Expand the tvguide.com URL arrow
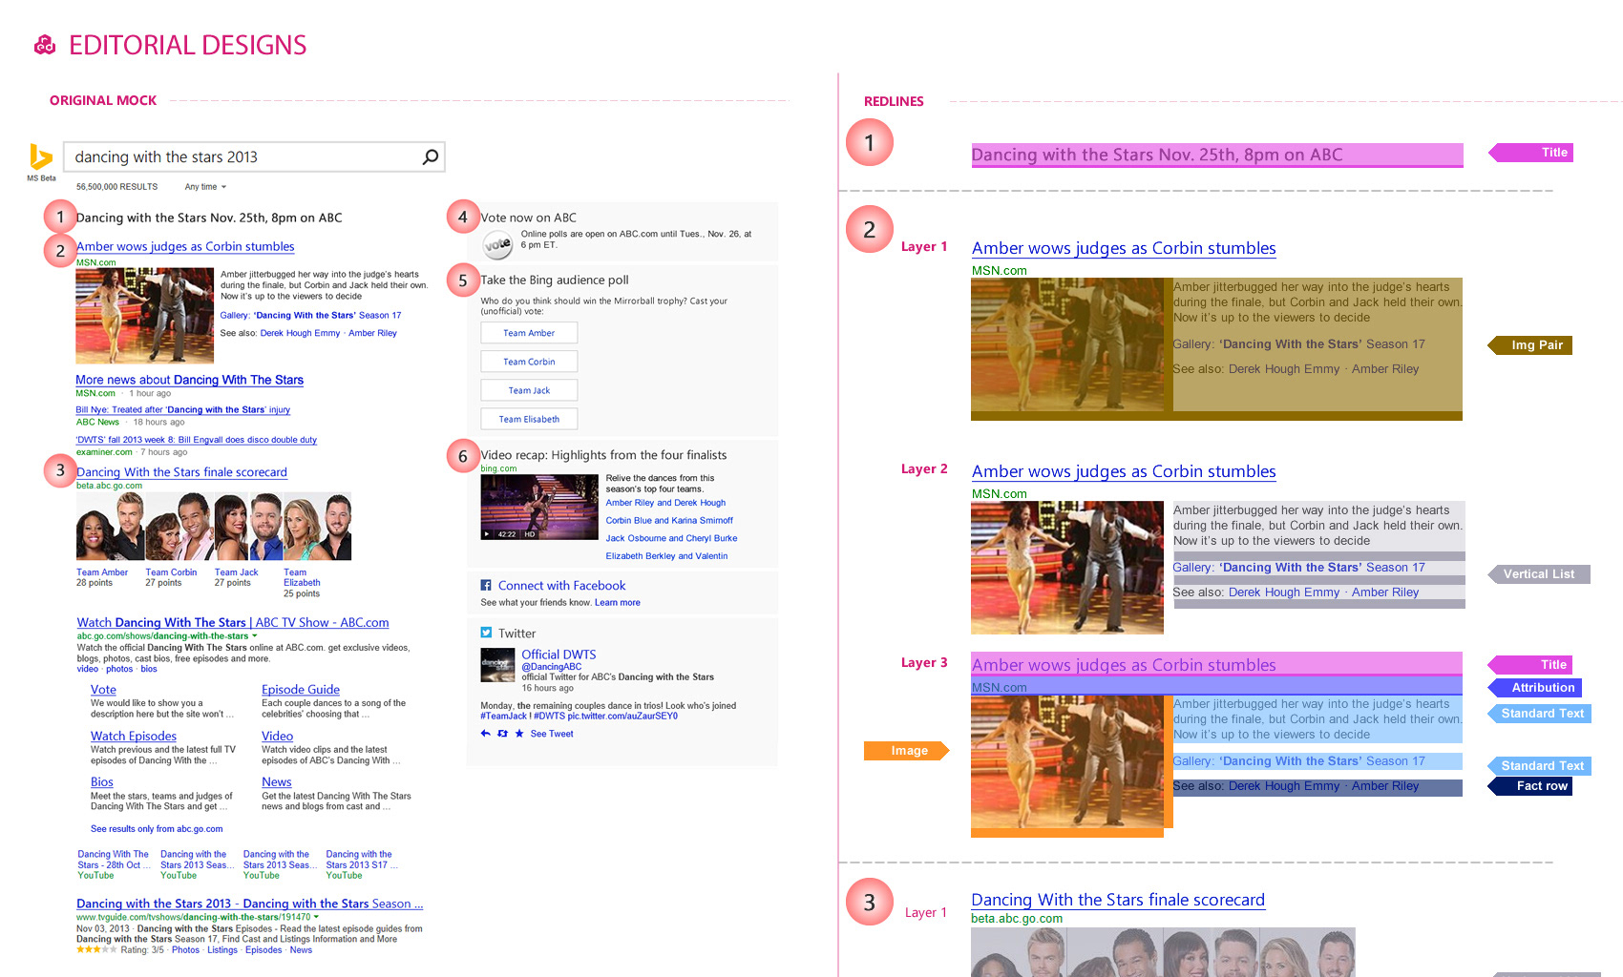Image resolution: width=1623 pixels, height=977 pixels. [316, 917]
